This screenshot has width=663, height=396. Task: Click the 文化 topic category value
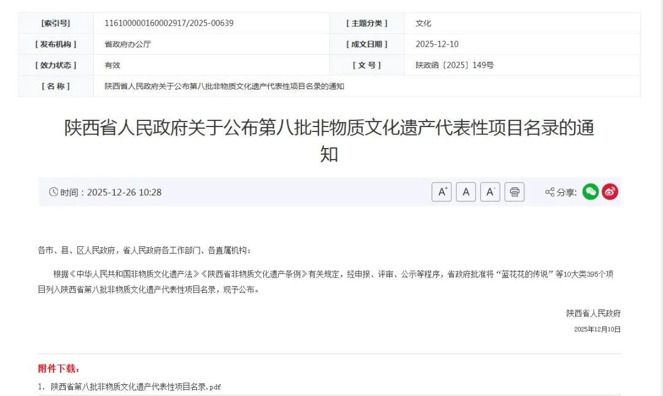(x=424, y=23)
